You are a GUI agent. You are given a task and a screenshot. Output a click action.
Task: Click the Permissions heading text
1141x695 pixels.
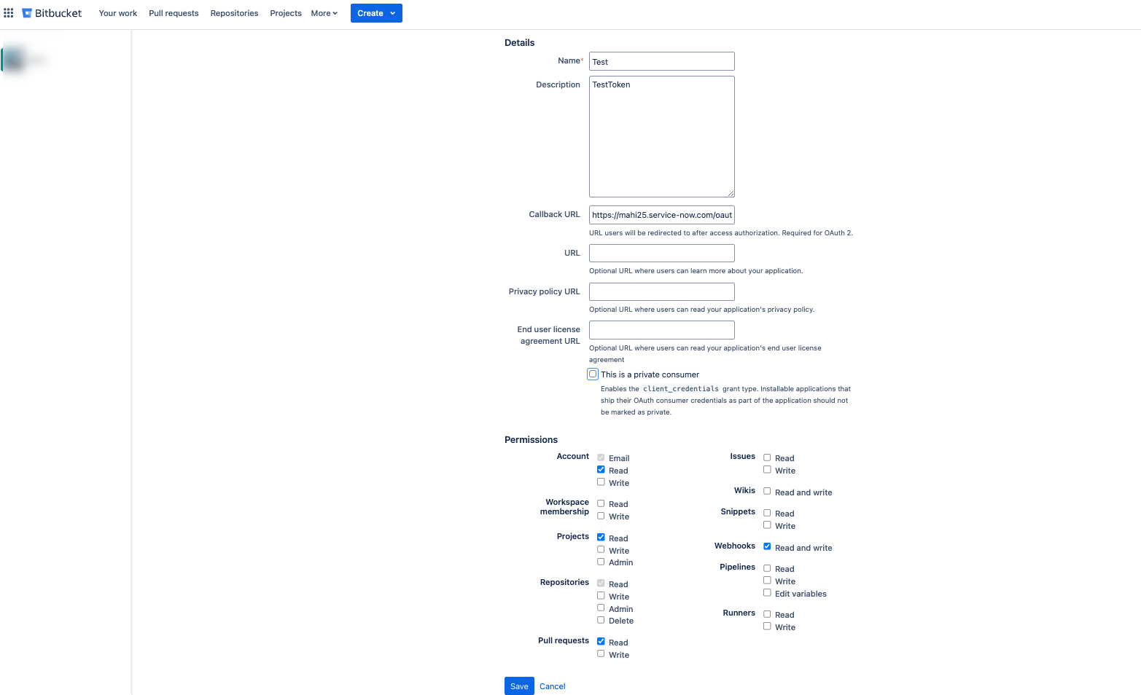pyautogui.click(x=531, y=439)
